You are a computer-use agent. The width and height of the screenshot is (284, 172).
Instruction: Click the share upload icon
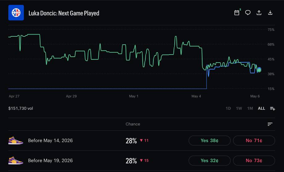259,13
